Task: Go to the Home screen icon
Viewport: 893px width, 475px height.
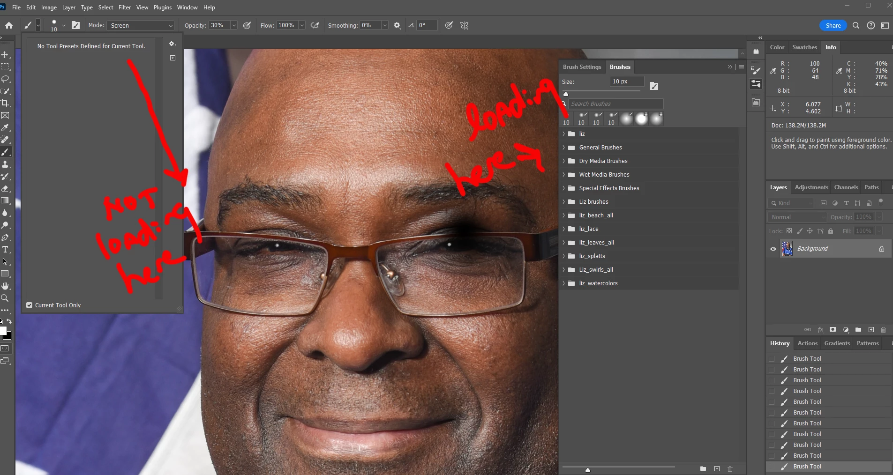Action: (9, 25)
